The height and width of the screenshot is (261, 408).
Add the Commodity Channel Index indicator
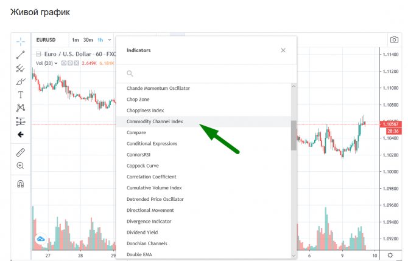[x=155, y=121]
